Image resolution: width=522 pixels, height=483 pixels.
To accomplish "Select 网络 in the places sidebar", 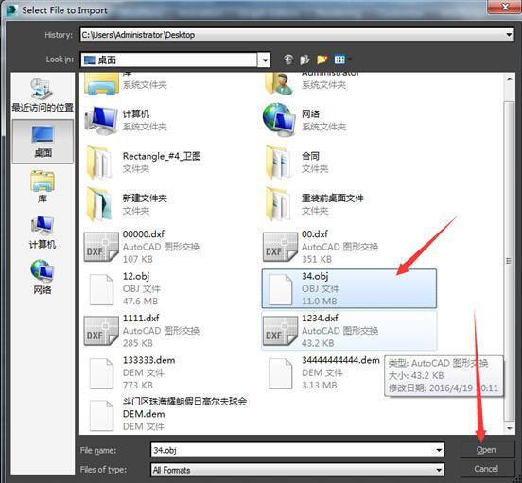I will pyautogui.click(x=43, y=277).
